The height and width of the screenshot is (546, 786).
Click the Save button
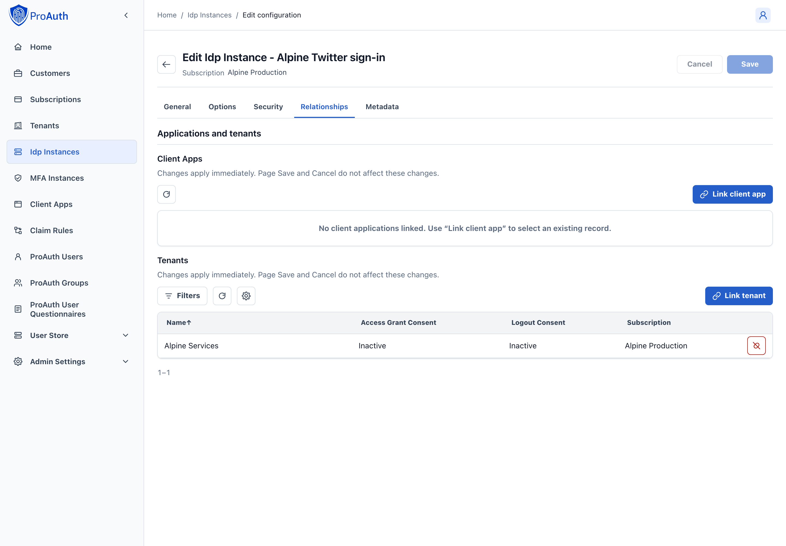coord(750,64)
